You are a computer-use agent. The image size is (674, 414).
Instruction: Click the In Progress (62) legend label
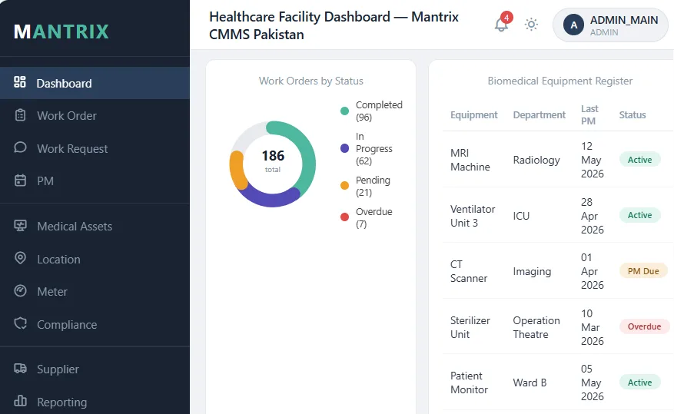tap(374, 148)
